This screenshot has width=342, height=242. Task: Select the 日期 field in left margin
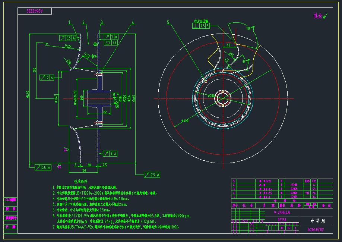(x=10, y=226)
